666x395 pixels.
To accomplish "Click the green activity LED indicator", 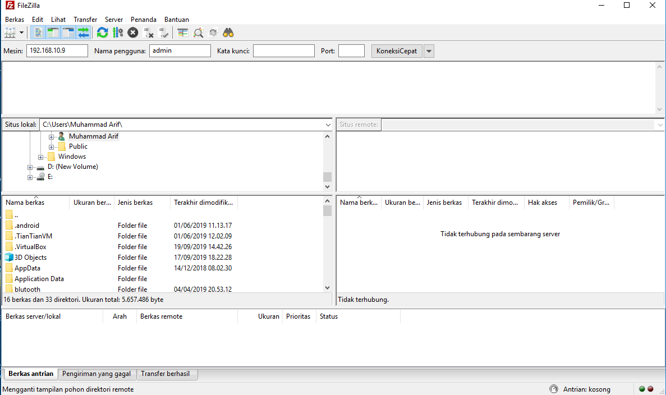I will pyautogui.click(x=642, y=389).
